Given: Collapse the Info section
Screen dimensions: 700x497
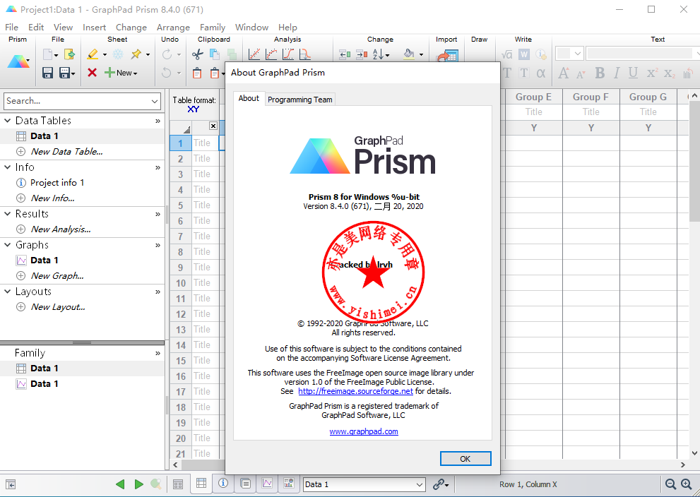Looking at the screenshot, I should 8,167.
